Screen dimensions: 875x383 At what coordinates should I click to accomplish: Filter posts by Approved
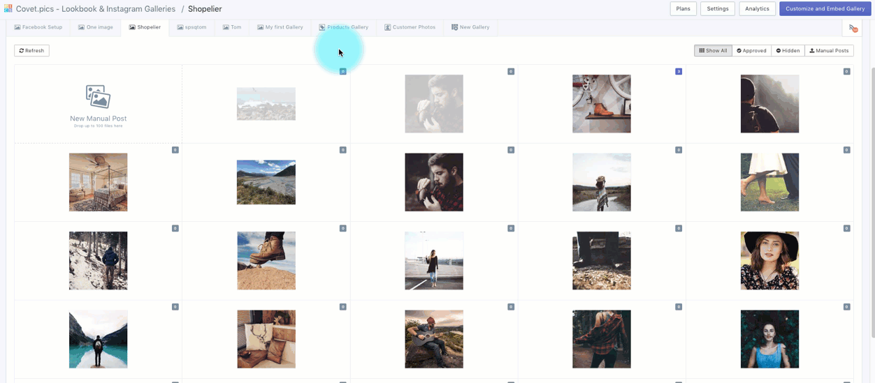751,50
